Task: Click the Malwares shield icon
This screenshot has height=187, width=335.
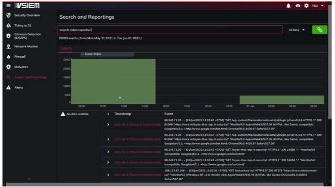Action: pos(8,67)
